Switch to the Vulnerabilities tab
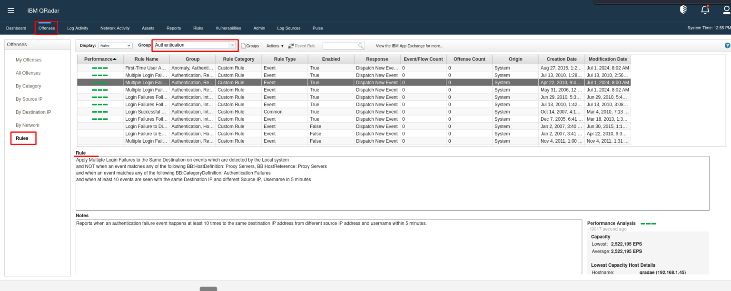Image resolution: width=731 pixels, height=291 pixels. (x=228, y=28)
